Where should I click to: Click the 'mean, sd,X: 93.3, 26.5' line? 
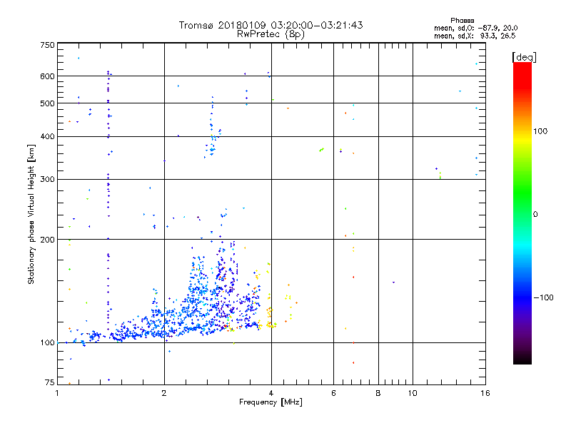coord(475,36)
